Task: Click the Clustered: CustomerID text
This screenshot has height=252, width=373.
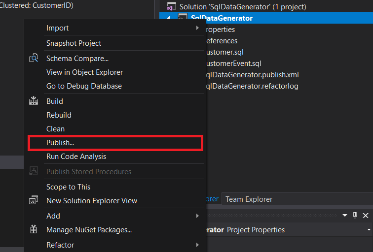Action: pyautogui.click(x=37, y=5)
